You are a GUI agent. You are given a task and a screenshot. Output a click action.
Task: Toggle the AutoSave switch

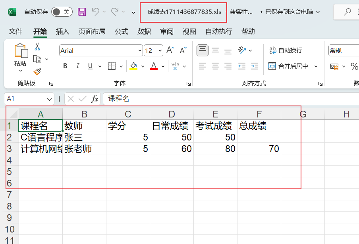tap(62, 12)
